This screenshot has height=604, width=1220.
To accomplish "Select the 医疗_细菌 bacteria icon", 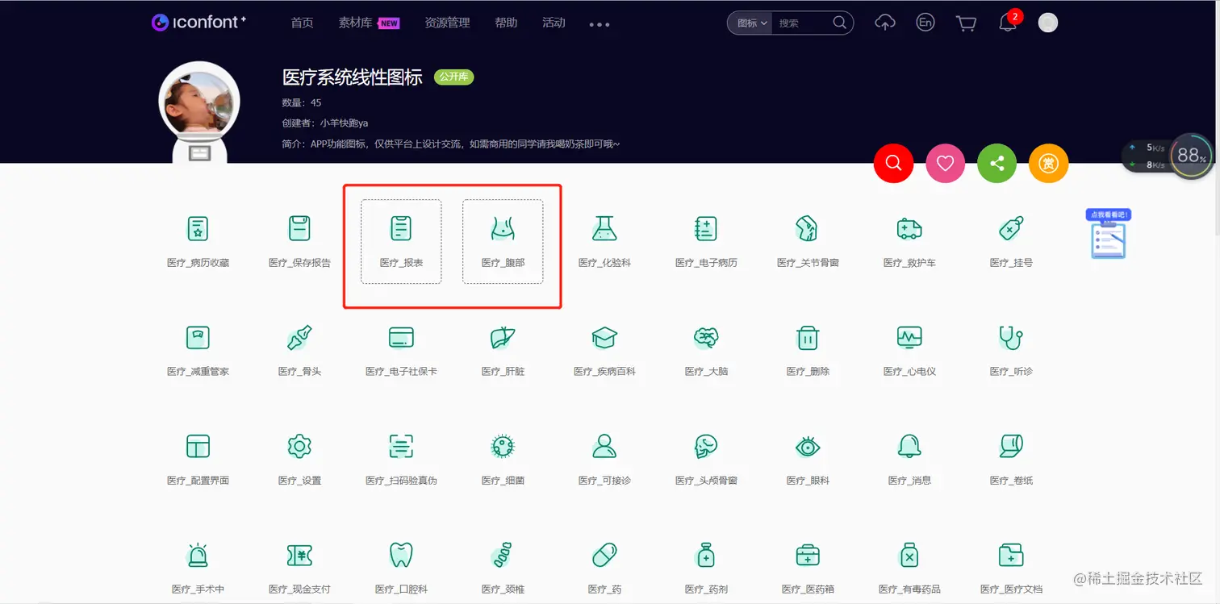I will (503, 447).
